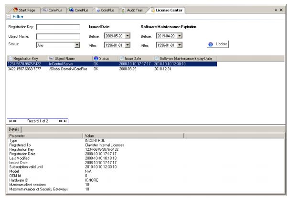Expand Software Maintenance Expiration After dropdown
The width and height of the screenshot is (290, 198).
(179, 45)
